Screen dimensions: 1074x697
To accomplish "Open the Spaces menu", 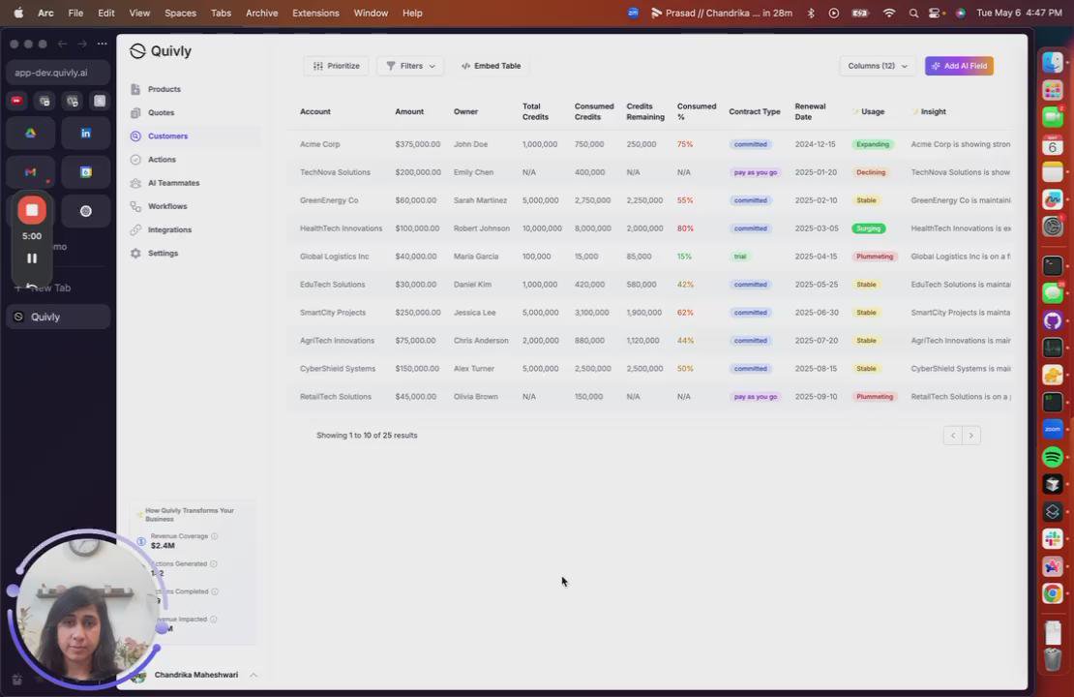I will click(180, 13).
